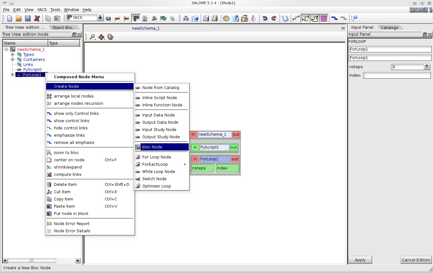Click the PyScript0 node in schema
The image size is (433, 273).
point(214,147)
